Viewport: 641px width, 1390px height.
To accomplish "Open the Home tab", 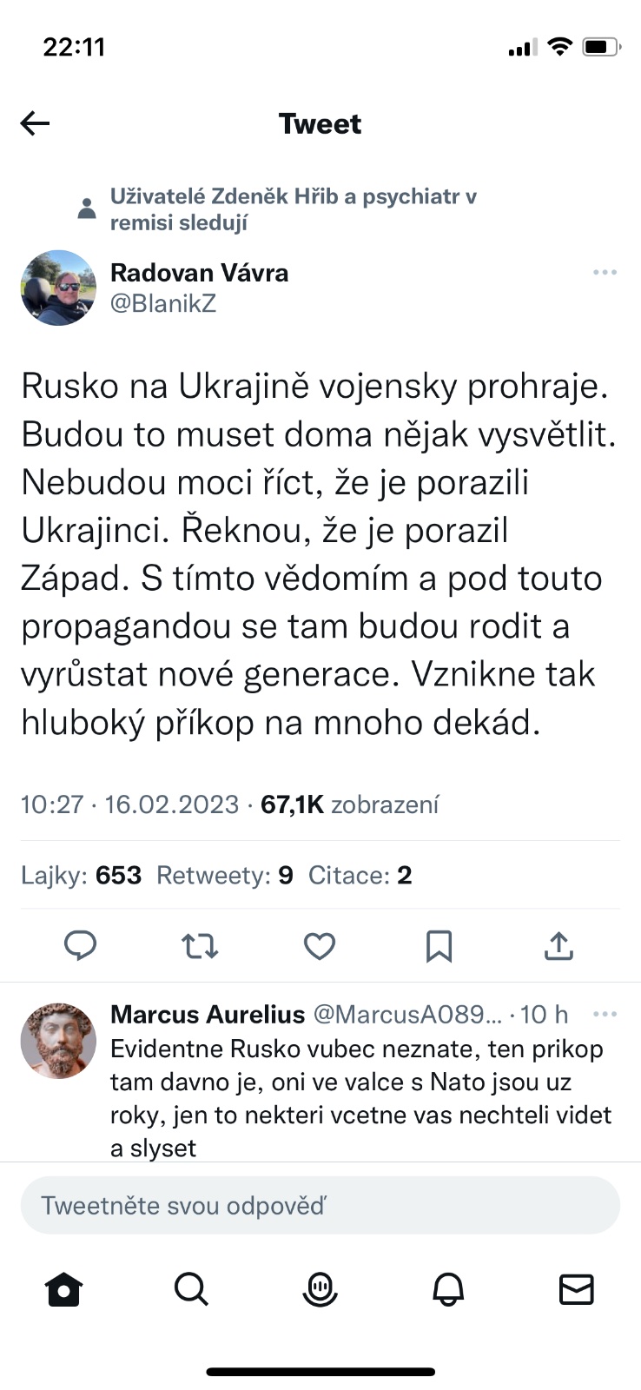I will tap(63, 1289).
